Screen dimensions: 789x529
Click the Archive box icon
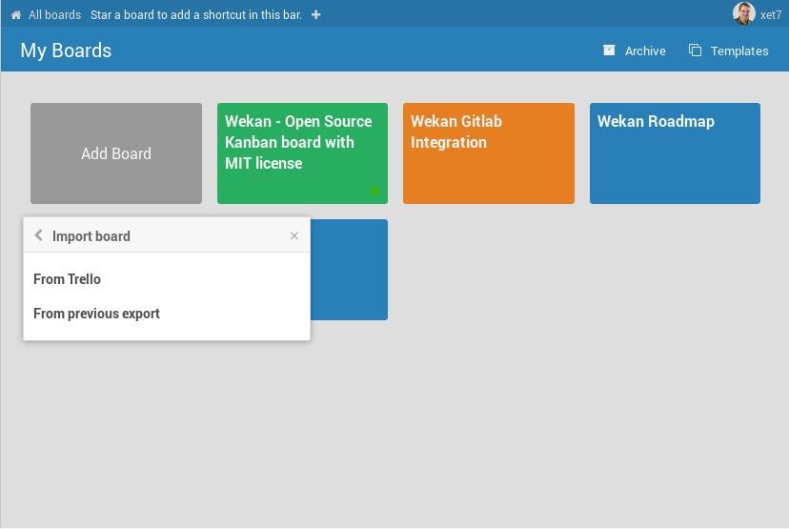(x=609, y=51)
